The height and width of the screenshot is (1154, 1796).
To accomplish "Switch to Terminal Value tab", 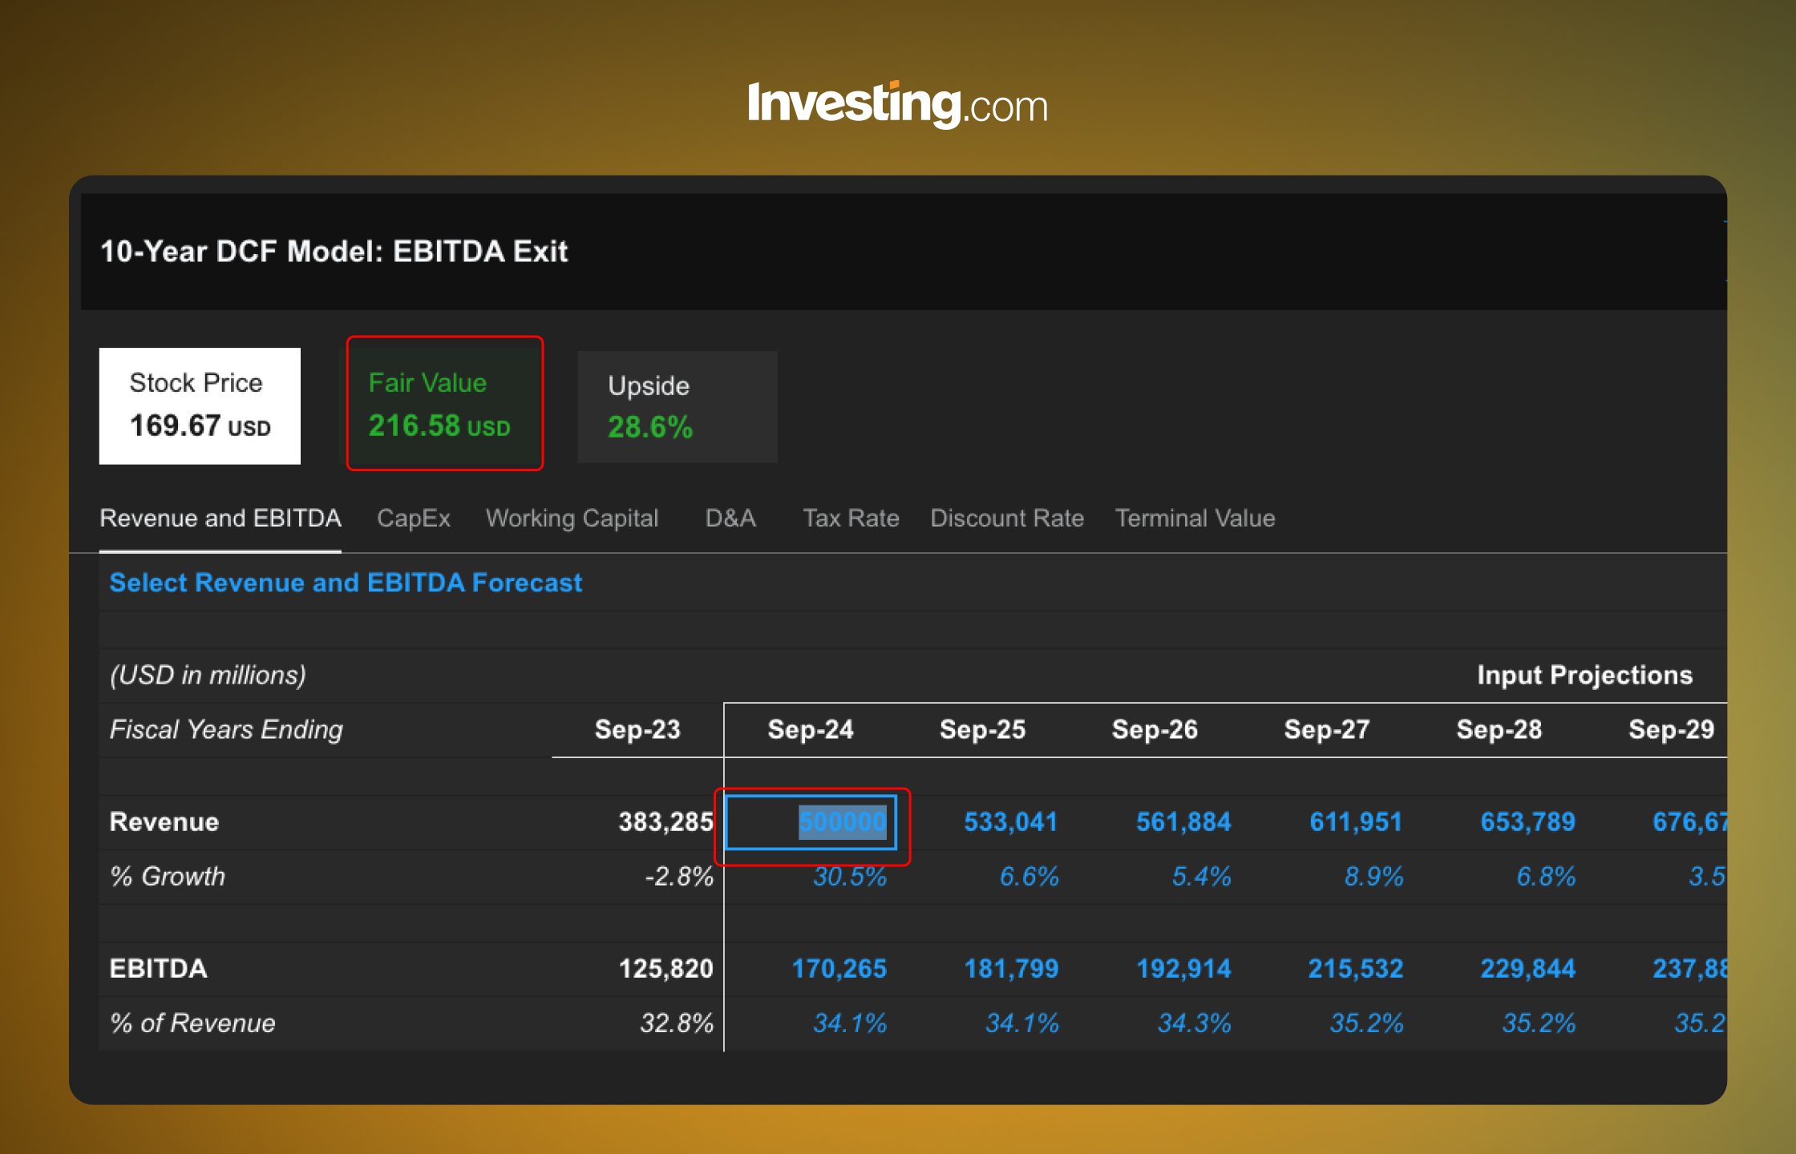I will tap(1195, 518).
